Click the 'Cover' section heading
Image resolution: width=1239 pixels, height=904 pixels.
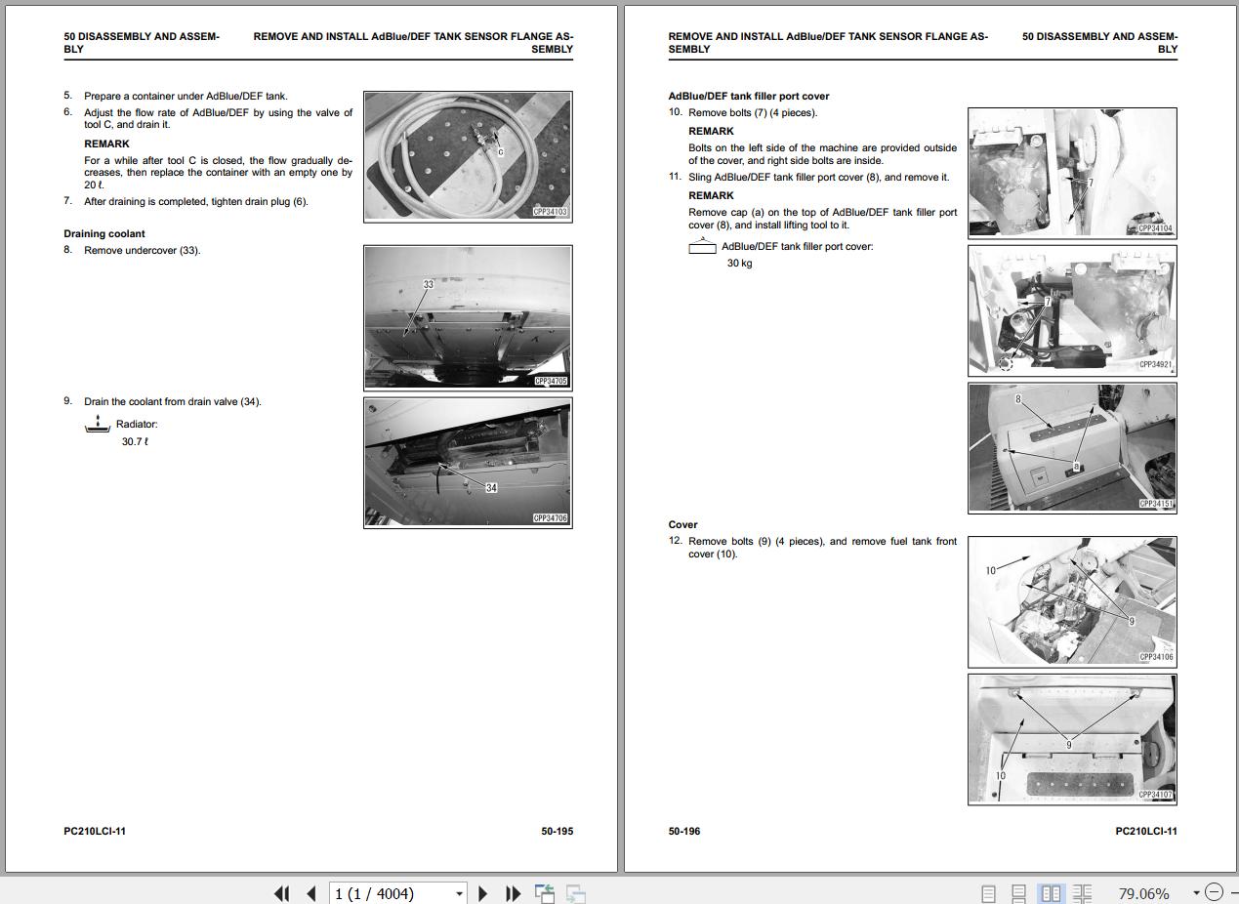(682, 524)
